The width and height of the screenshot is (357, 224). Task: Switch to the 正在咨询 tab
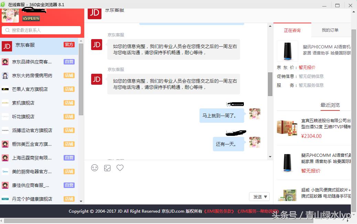292,30
